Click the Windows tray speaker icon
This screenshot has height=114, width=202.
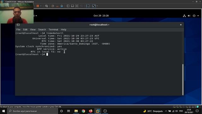[177, 111]
